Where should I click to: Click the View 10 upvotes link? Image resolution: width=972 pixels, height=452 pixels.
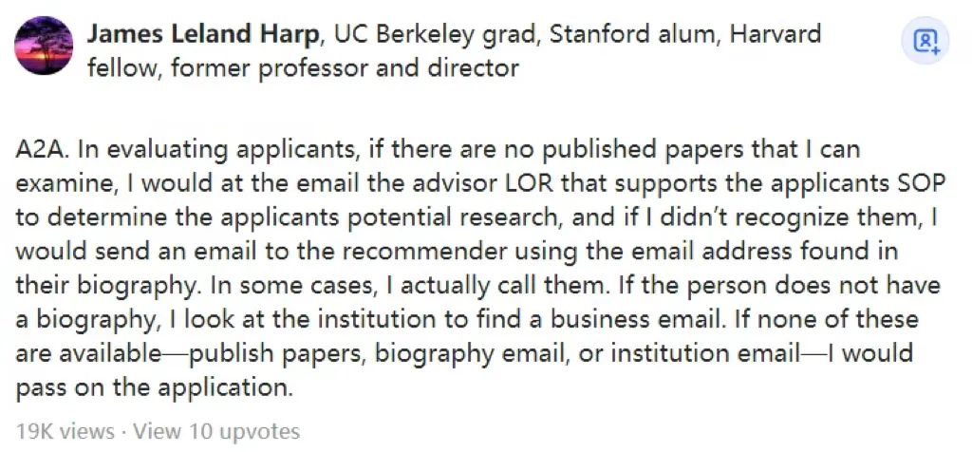tap(217, 430)
